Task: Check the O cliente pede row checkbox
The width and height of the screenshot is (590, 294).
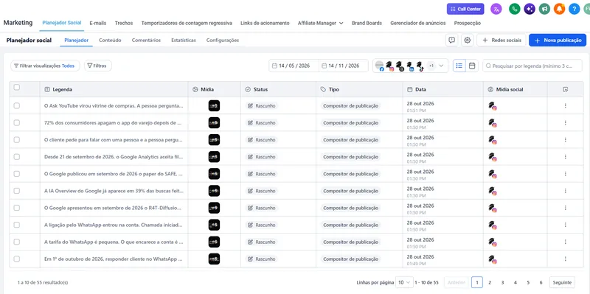Action: click(x=16, y=140)
